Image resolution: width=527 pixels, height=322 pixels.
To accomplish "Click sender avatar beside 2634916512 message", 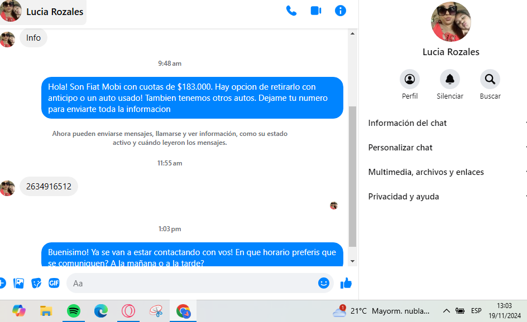I will [7, 188].
